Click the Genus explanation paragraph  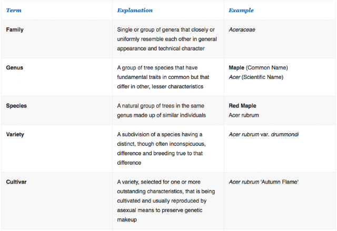[x=163, y=77]
